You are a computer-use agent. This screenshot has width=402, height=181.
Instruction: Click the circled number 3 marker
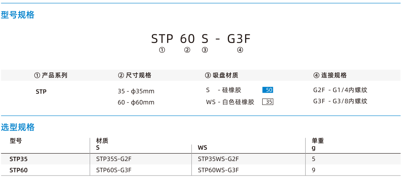click(x=205, y=50)
